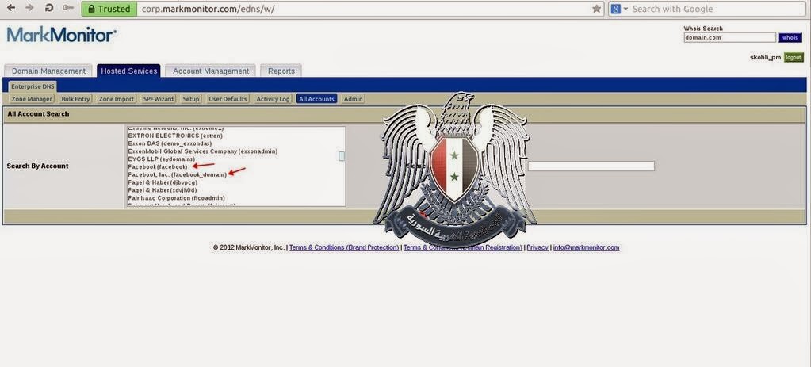811x367 pixels.
Task: Select the Enterprise DNS sub-tab
Action: pos(33,86)
